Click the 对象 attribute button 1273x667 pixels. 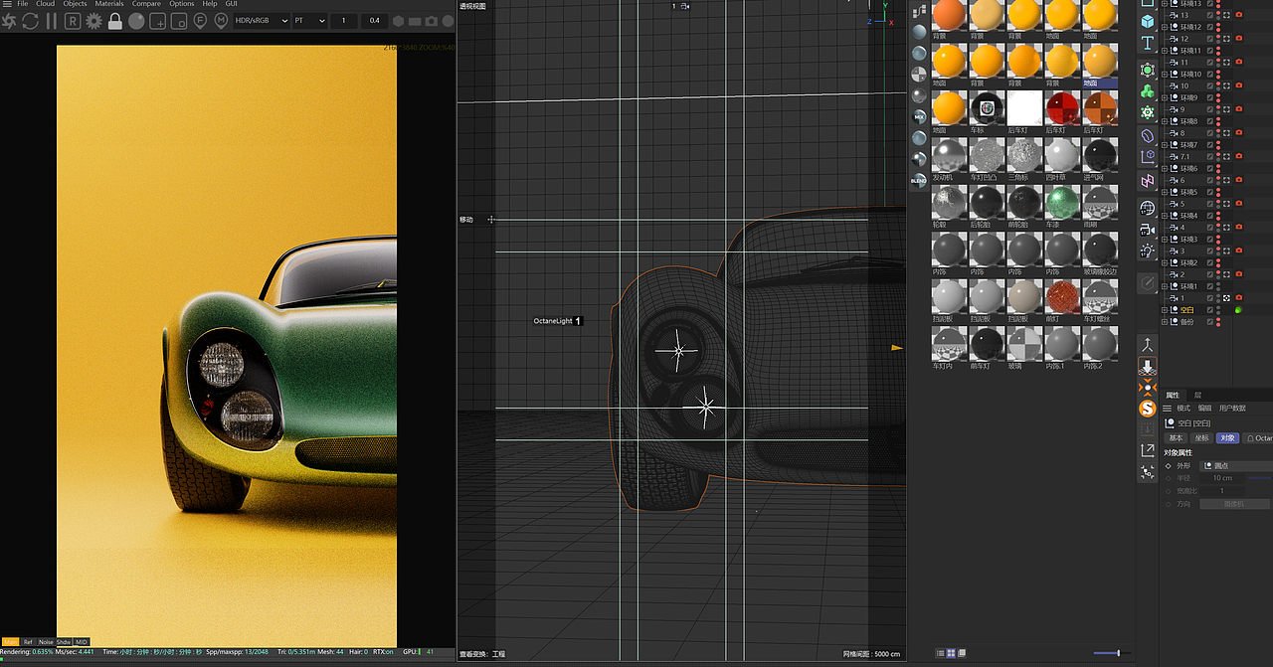click(1228, 437)
